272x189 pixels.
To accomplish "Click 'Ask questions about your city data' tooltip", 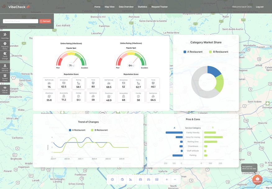I will pyautogui.click(x=249, y=168).
